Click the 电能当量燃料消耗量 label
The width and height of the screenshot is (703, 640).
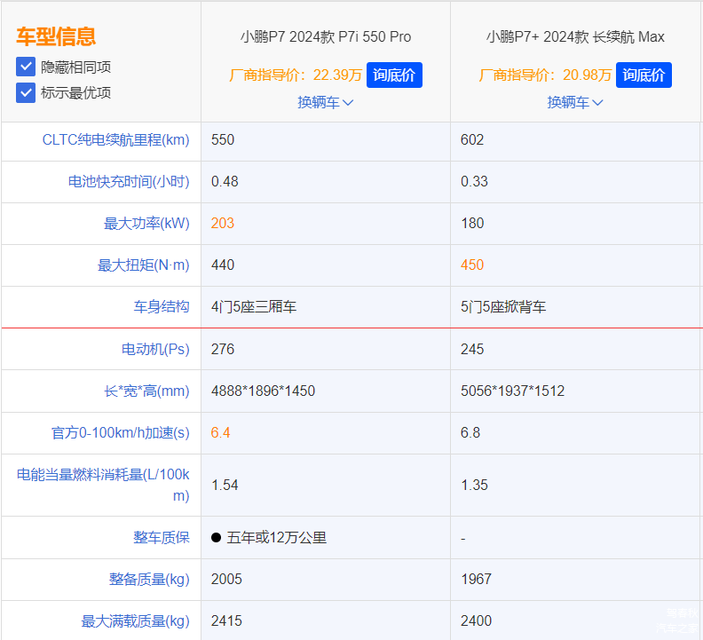(104, 485)
